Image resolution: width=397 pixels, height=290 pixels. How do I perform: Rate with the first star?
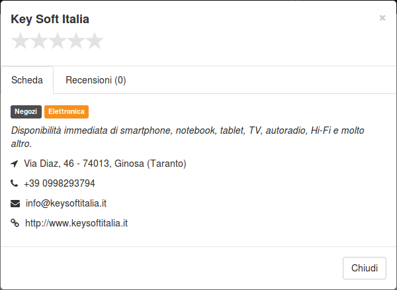pos(21,41)
